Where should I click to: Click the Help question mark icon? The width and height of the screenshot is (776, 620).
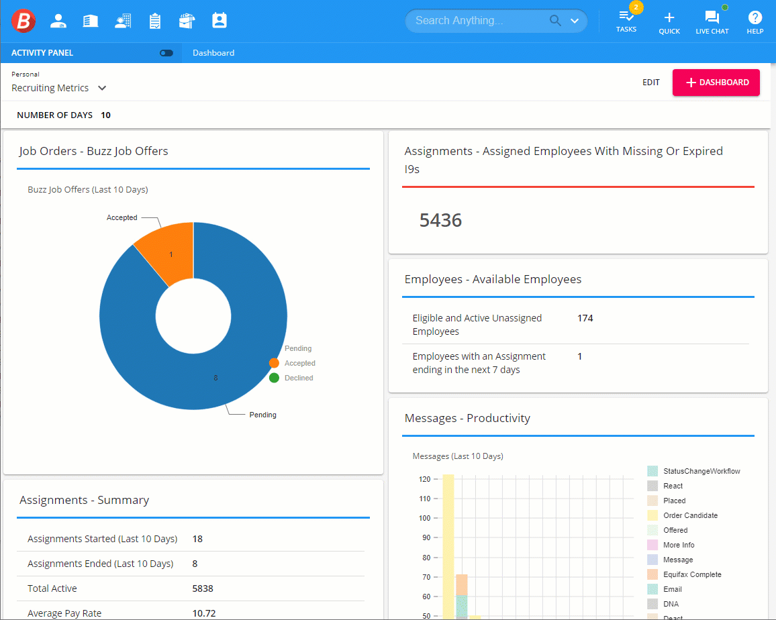pos(755,21)
